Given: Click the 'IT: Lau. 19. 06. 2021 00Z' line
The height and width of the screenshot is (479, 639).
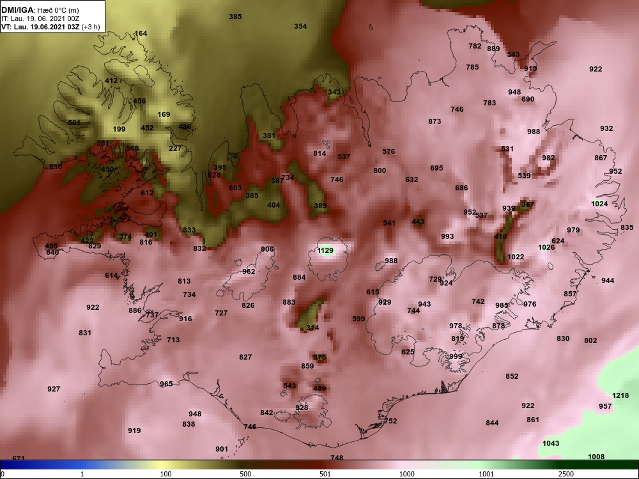Looking at the screenshot, I should tap(40, 19).
